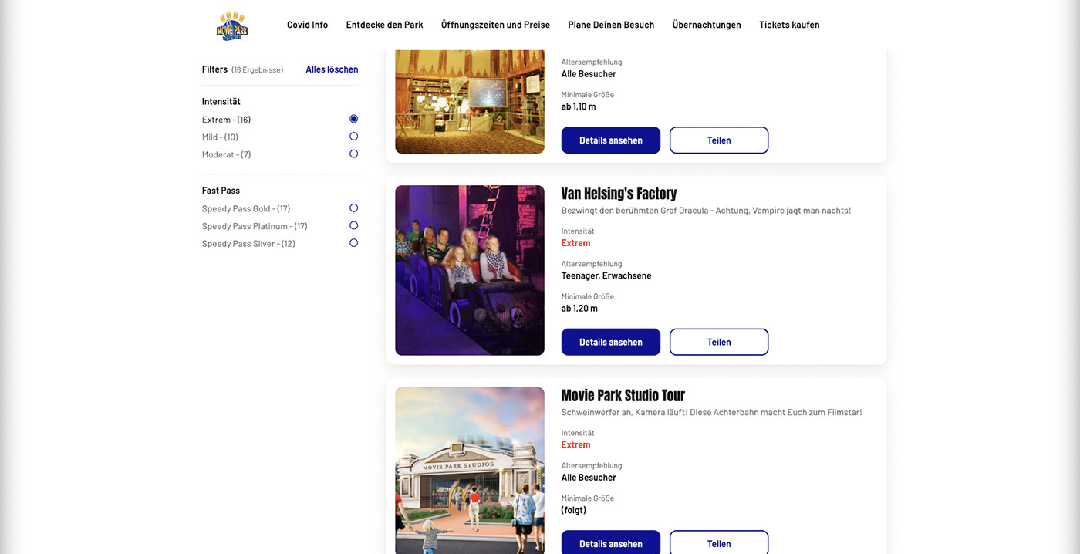
Task: Click the Teenager, Erwachsene age text
Action: click(606, 275)
